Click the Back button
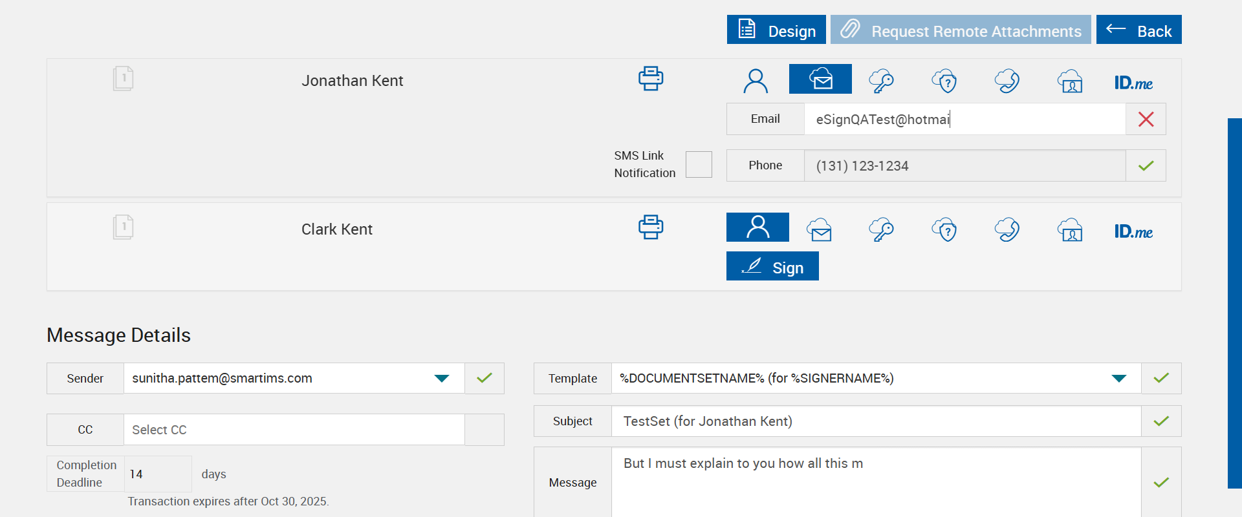 pyautogui.click(x=1138, y=30)
